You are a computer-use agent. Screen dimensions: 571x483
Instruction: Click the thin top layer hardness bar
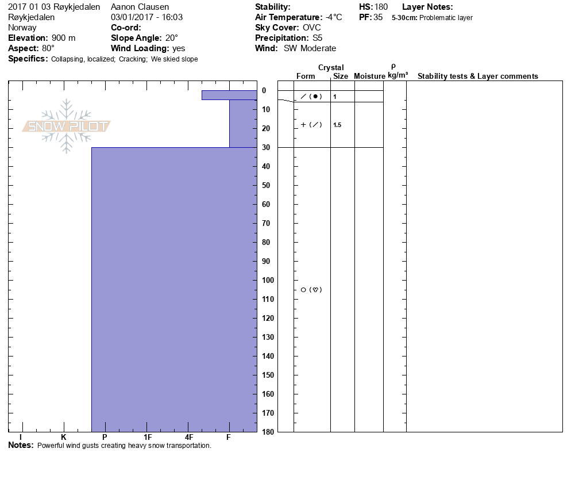[229, 95]
